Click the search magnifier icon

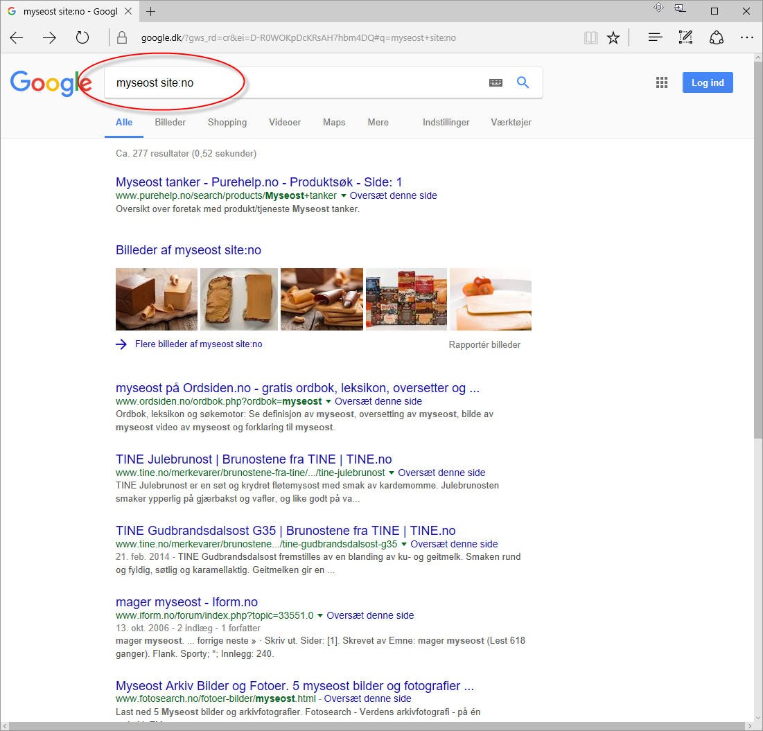click(523, 82)
